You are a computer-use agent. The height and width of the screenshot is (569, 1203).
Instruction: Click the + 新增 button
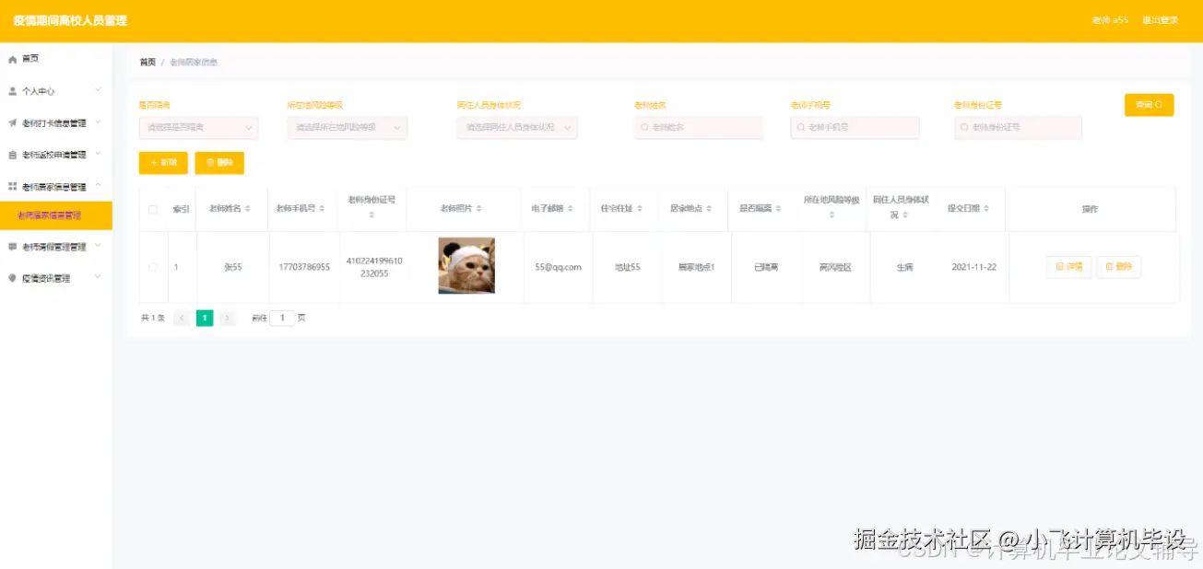[x=163, y=163]
